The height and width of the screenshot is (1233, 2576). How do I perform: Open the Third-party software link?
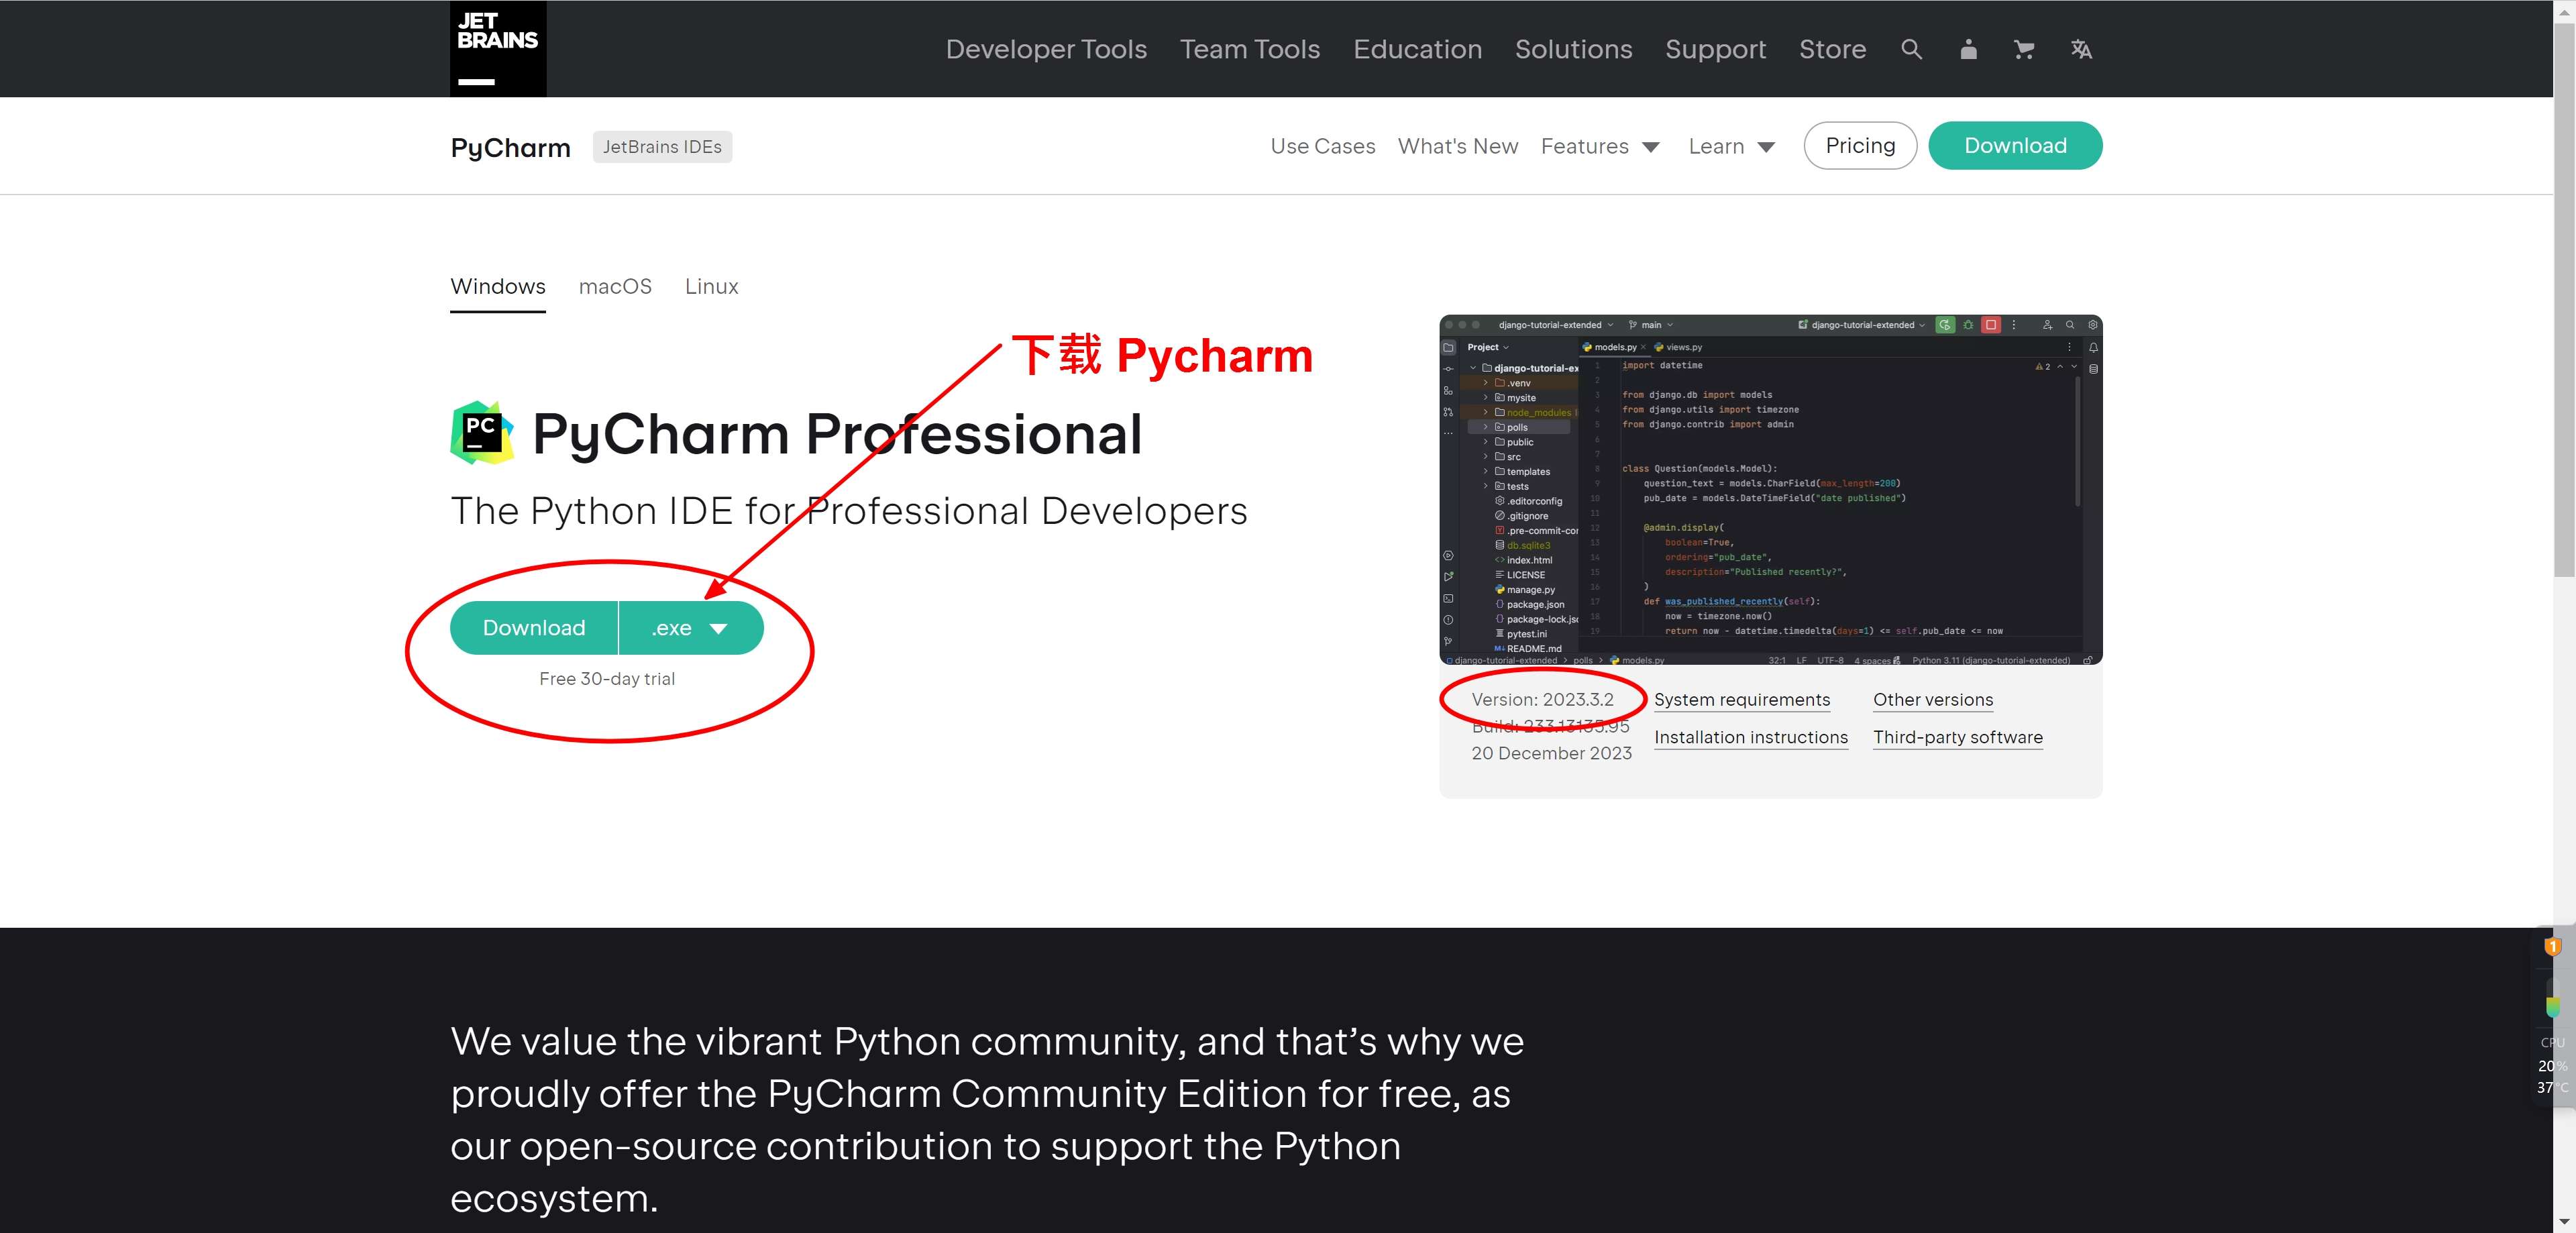coord(1958,738)
